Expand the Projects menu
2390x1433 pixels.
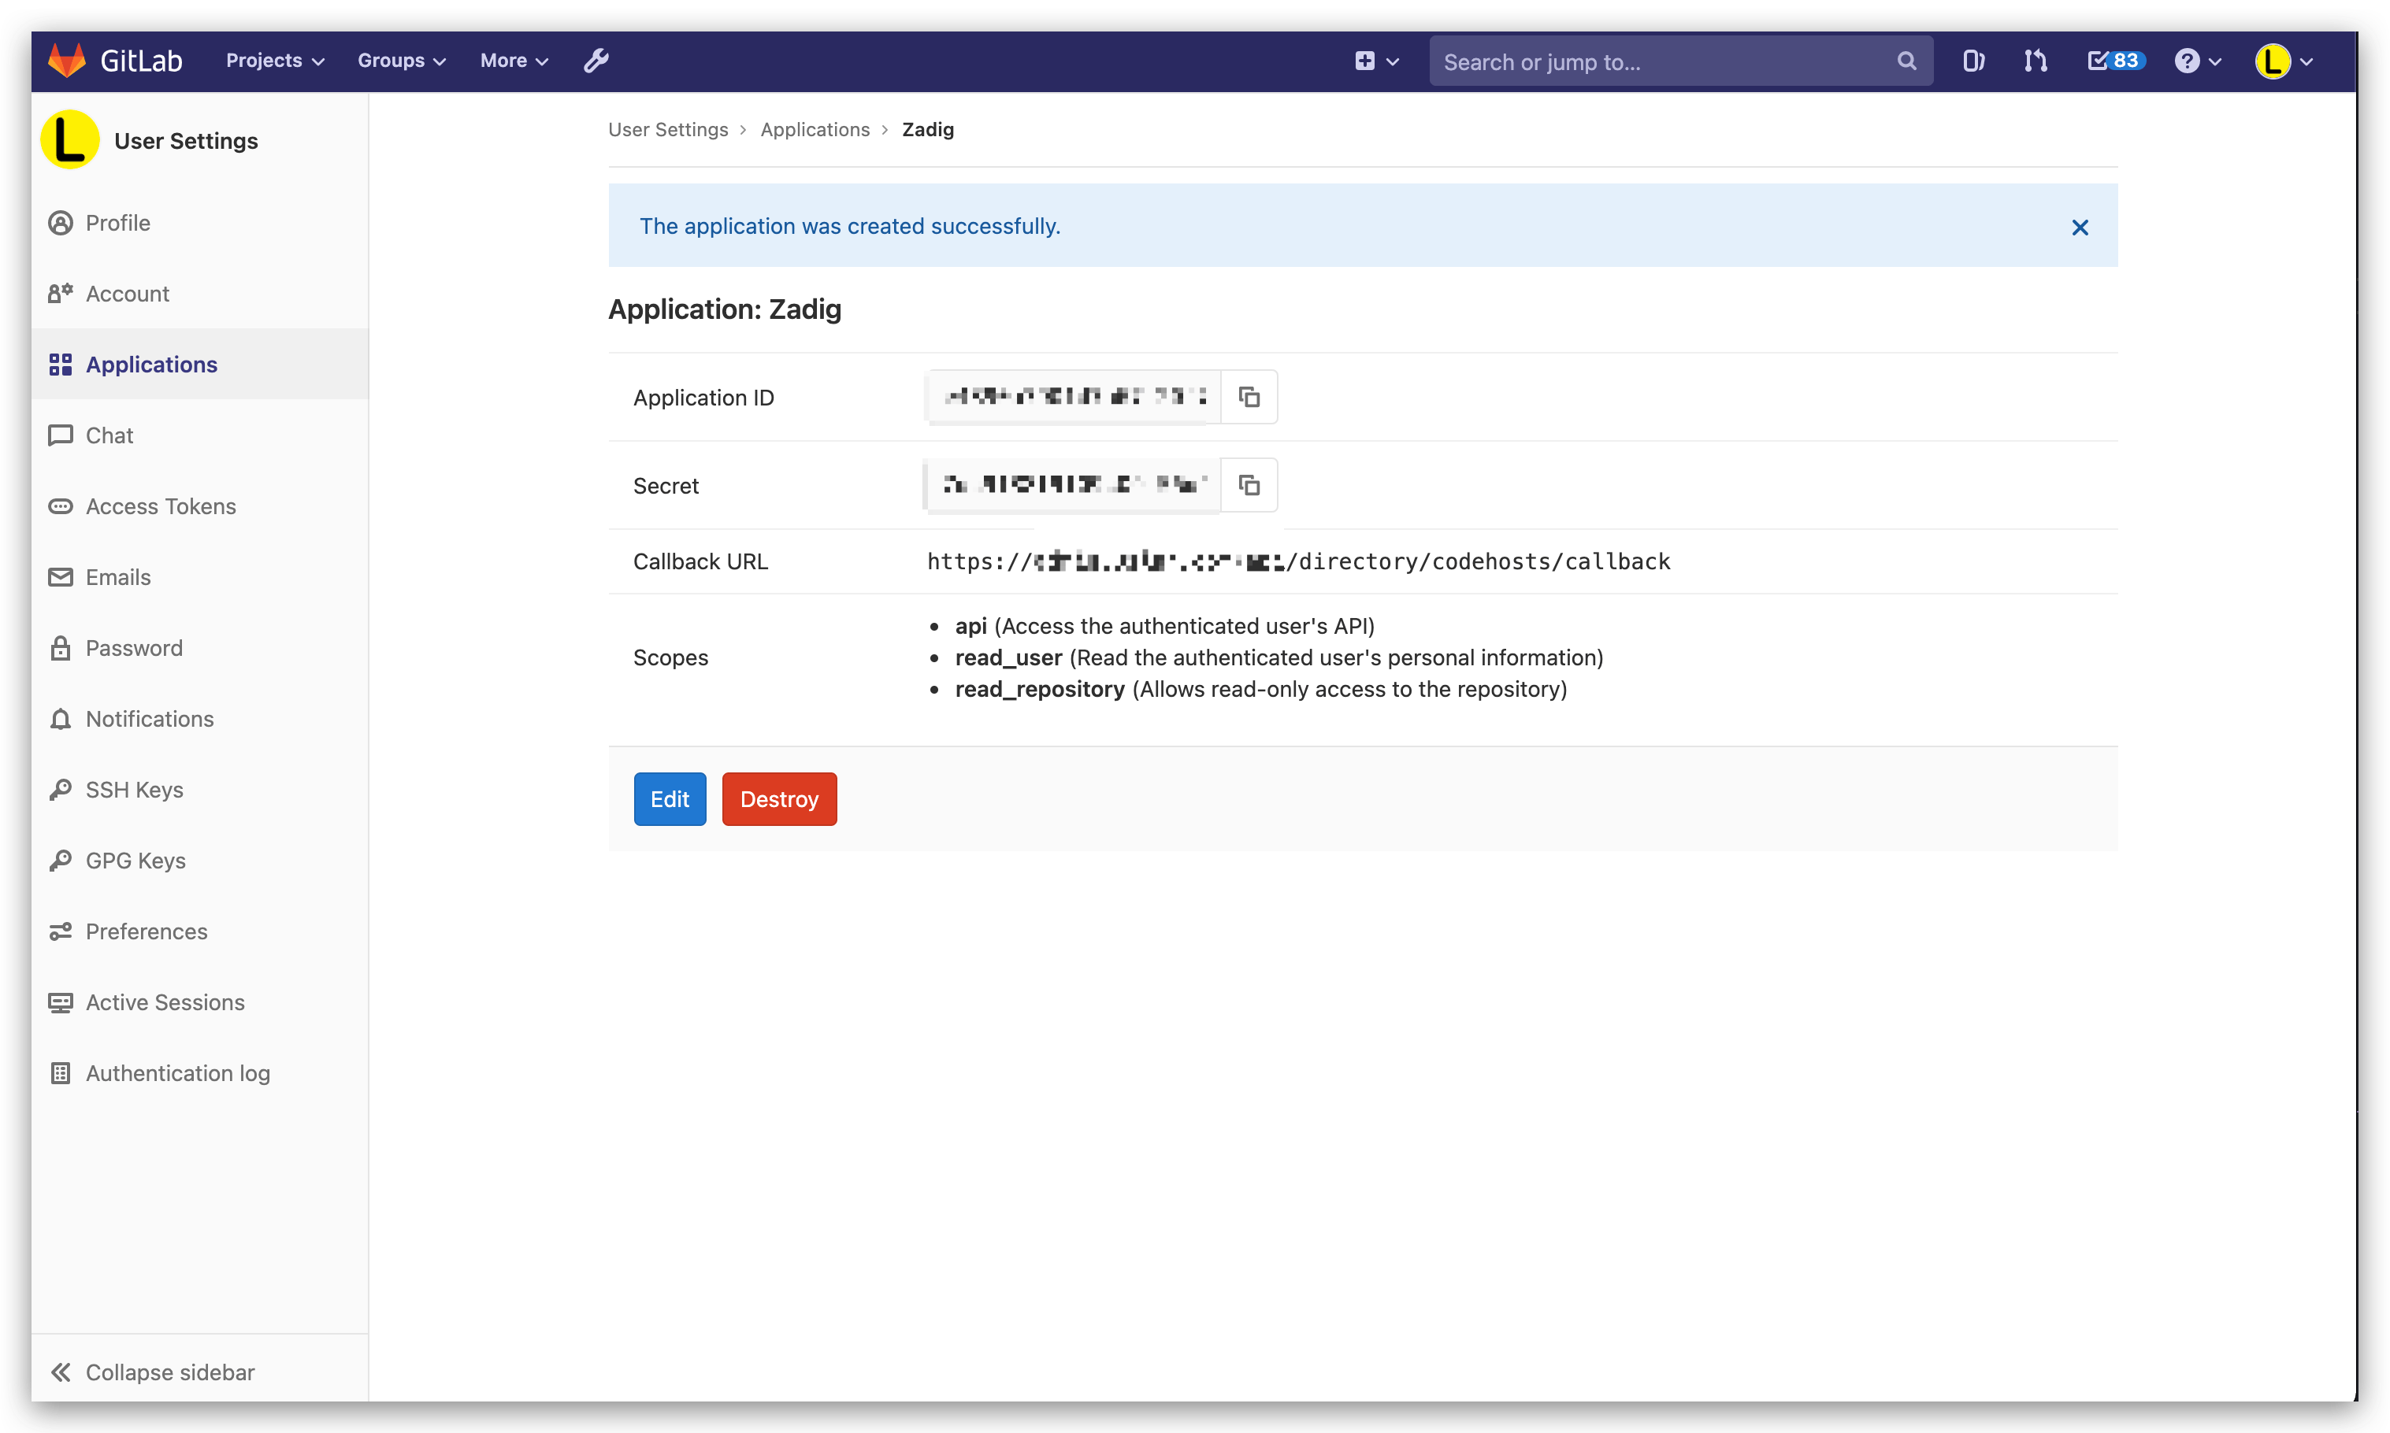coord(273,60)
